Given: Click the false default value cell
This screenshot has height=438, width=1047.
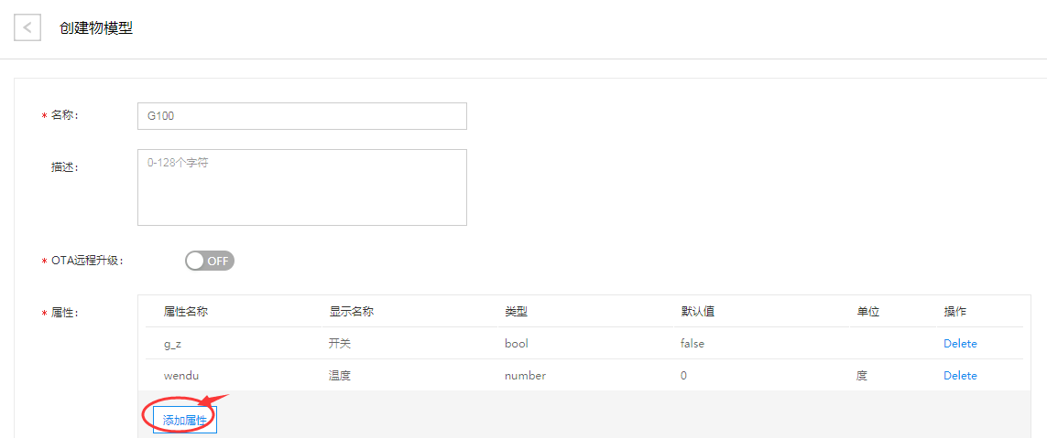Looking at the screenshot, I should [693, 344].
